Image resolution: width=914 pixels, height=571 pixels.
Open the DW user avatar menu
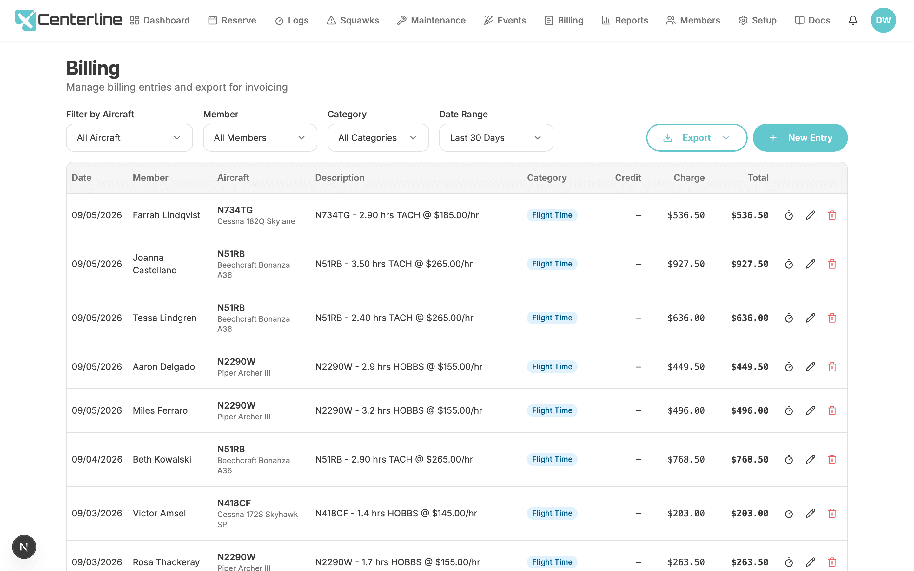click(883, 20)
